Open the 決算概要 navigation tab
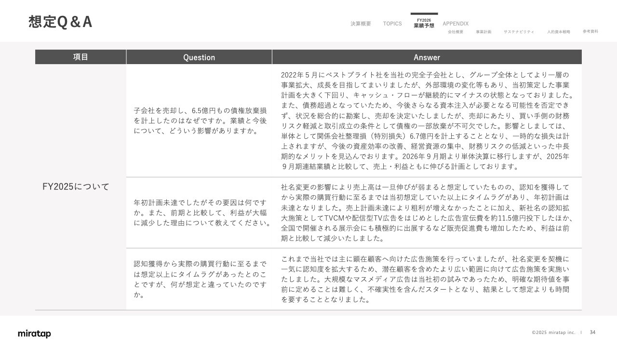 pos(361,24)
